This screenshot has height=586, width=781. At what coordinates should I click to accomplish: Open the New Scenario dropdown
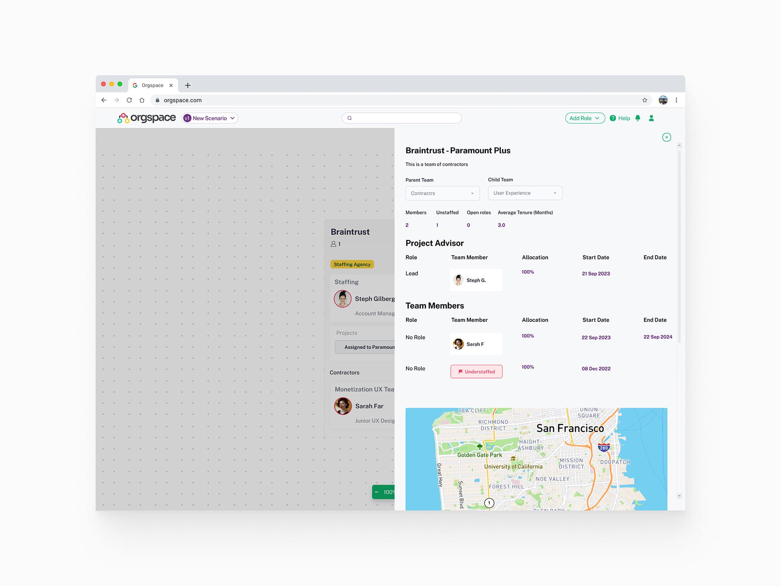pos(210,118)
